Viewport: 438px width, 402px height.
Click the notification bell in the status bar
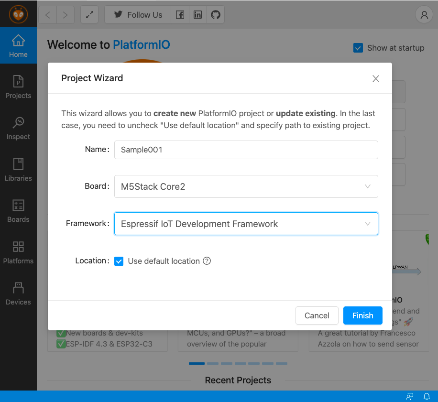click(426, 396)
